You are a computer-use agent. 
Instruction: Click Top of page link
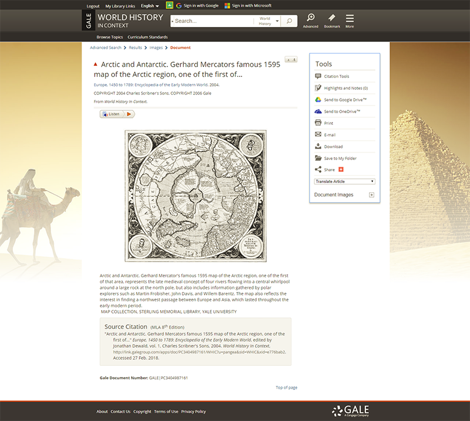287,388
